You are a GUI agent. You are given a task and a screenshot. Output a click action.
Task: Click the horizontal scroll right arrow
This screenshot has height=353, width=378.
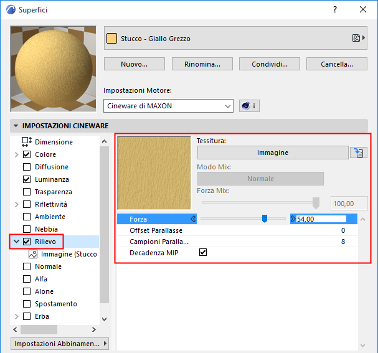coord(94,329)
